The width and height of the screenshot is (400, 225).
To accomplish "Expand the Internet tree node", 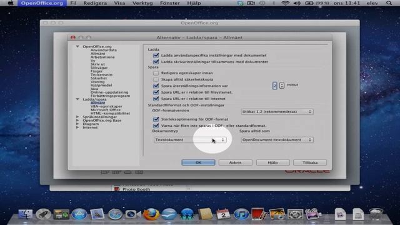I will pos(77,127).
